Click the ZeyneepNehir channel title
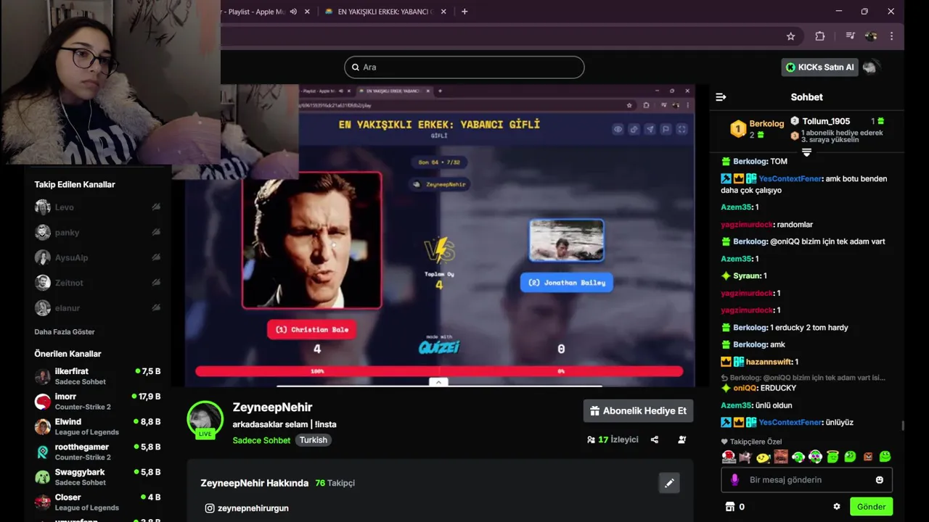This screenshot has height=522, width=929. click(x=272, y=407)
